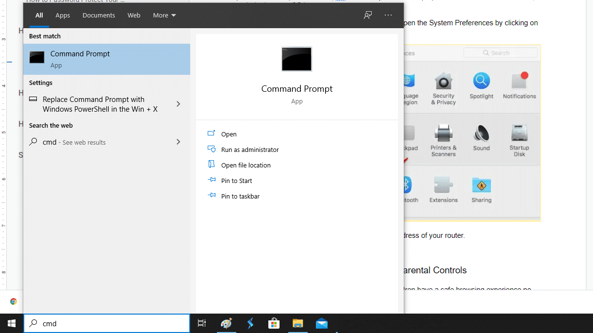
Task: Switch to the Apps search tab
Action: click(x=63, y=15)
